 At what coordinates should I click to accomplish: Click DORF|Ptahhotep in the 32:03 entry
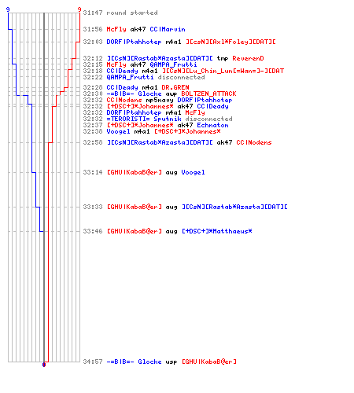pos(134,42)
